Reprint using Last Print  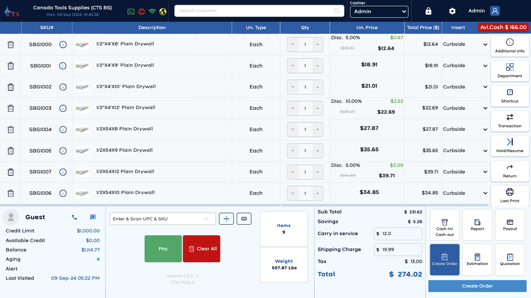coord(510,196)
